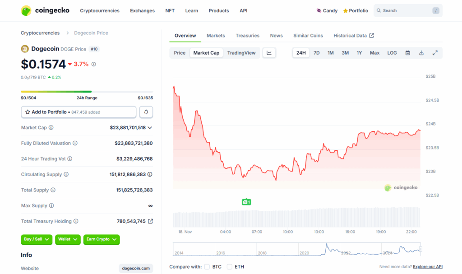
Task: Click the Market Cap info icon
Action: (51, 128)
